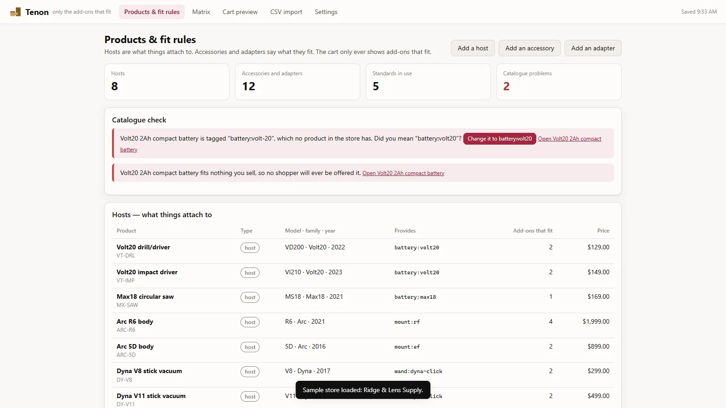726x408 pixels.
Task: Open the Volt20 2Ah compact battery link in second warning
Action: click(403, 173)
